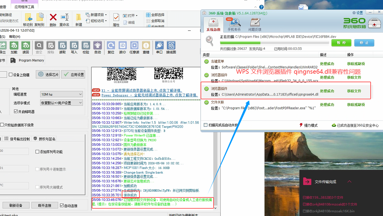This screenshot has width=383, height=216.
Task: Switch to the 授权与签名 tab
Action: click(x=44, y=139)
